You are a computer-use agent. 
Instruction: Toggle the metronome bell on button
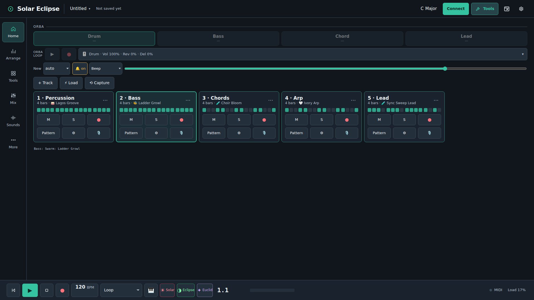80,69
